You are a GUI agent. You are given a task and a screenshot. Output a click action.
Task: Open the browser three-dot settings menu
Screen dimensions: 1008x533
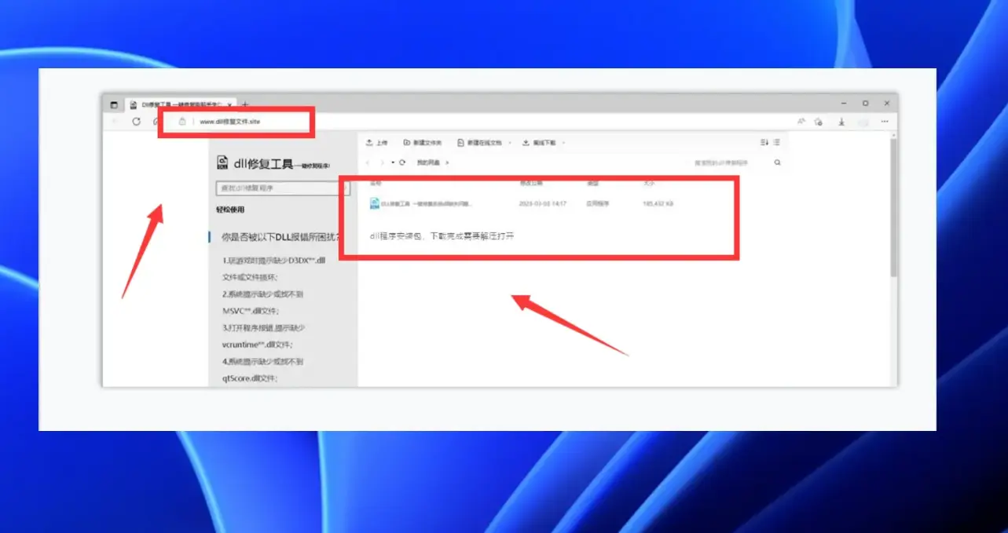(885, 122)
